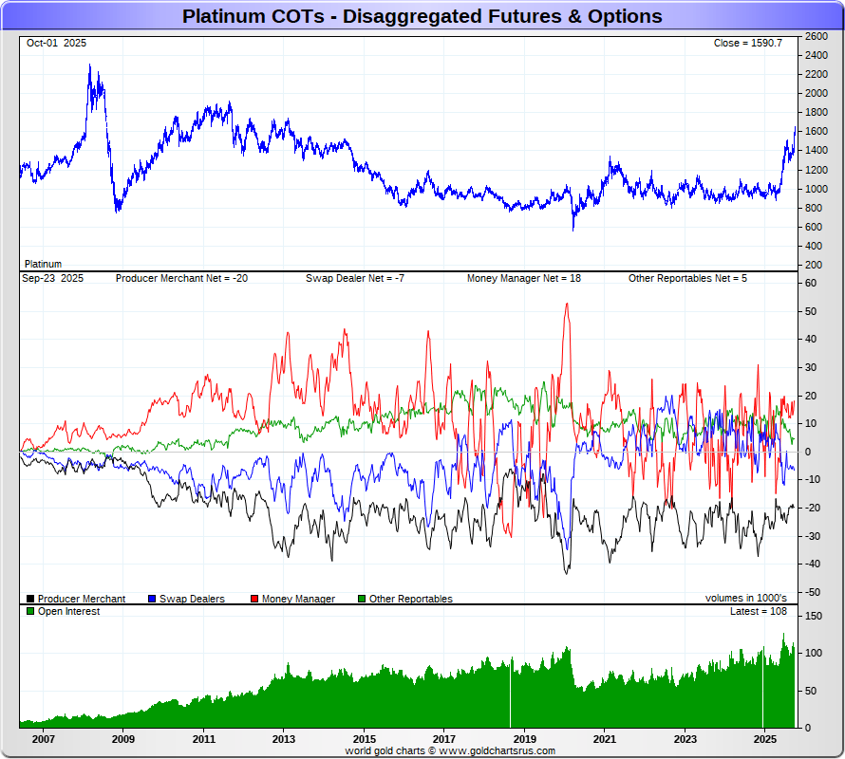Click the 2200 price axis label
845x759 pixels.
tap(817, 74)
